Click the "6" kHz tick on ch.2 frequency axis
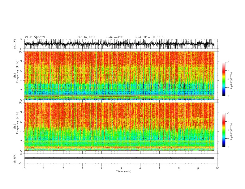This screenshot has width=245, height=189. click(21, 122)
